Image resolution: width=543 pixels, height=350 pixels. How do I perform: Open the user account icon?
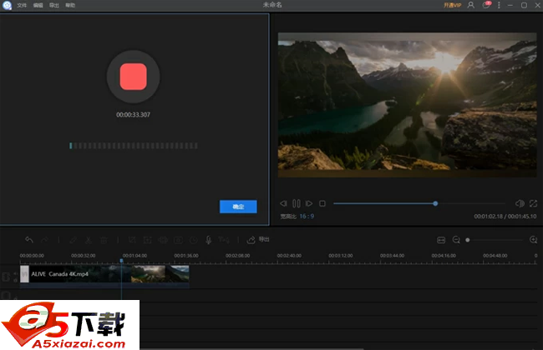tap(471, 5)
